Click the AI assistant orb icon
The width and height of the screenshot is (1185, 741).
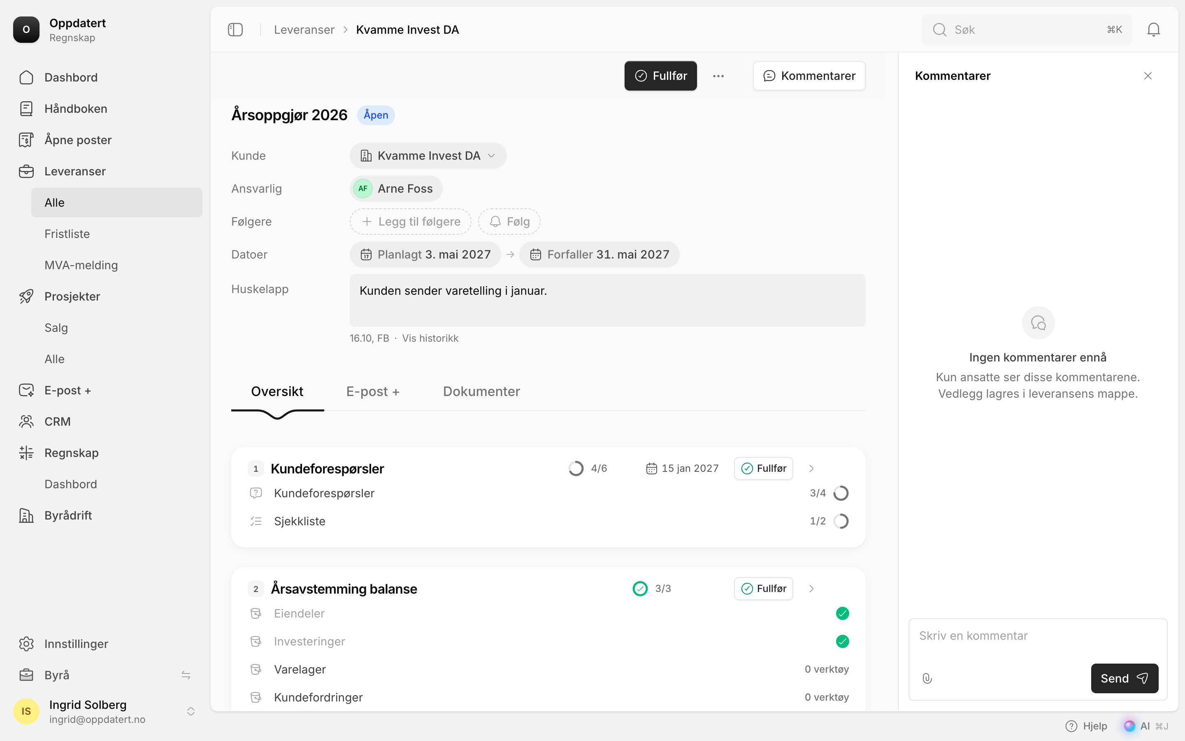point(1130,726)
